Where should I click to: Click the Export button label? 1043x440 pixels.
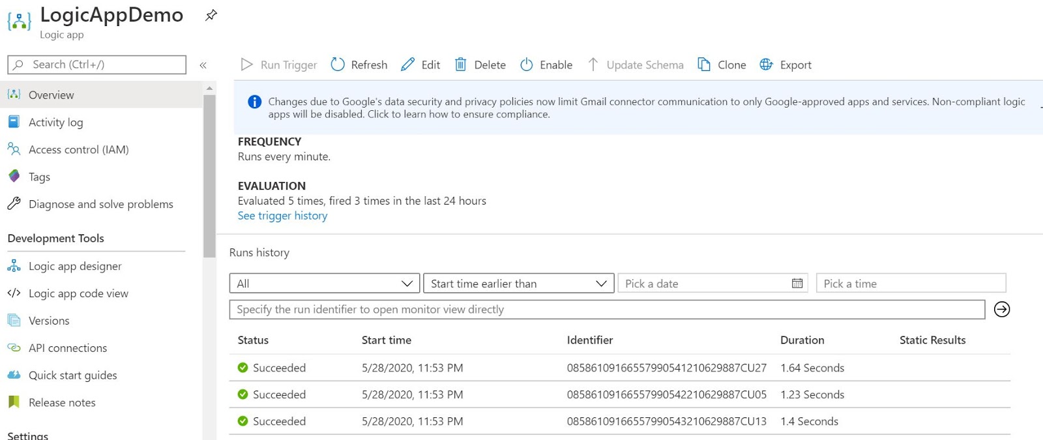(796, 65)
